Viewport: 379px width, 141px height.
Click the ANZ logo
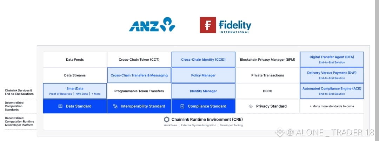point(152,25)
